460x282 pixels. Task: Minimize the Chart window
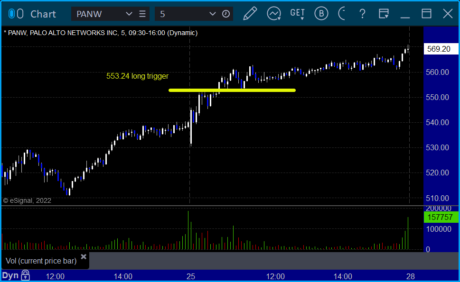405,17
